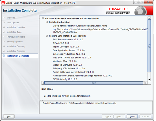Select Thirdparty JDBC Drivers 12.2.1.0.0 row
The image size is (156, 121).
point(69,68)
